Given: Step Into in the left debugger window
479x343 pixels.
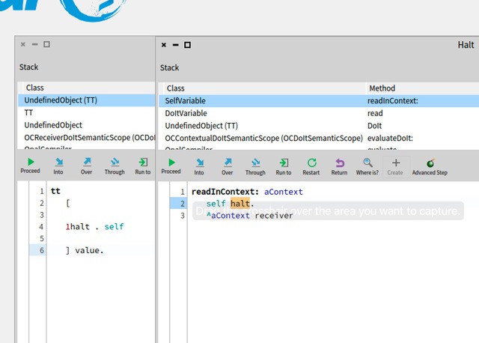Looking at the screenshot, I should pos(59,166).
